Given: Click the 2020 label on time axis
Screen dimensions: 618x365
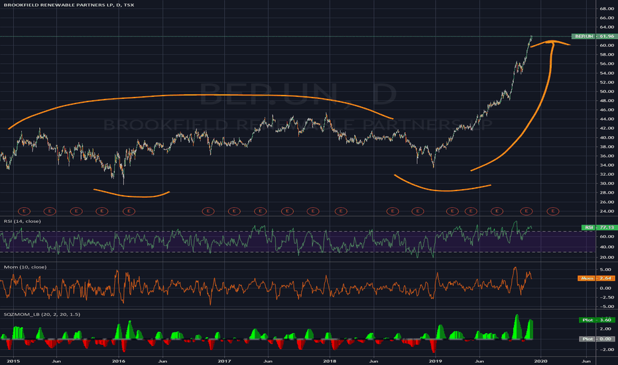Looking at the screenshot, I should [x=541, y=361].
